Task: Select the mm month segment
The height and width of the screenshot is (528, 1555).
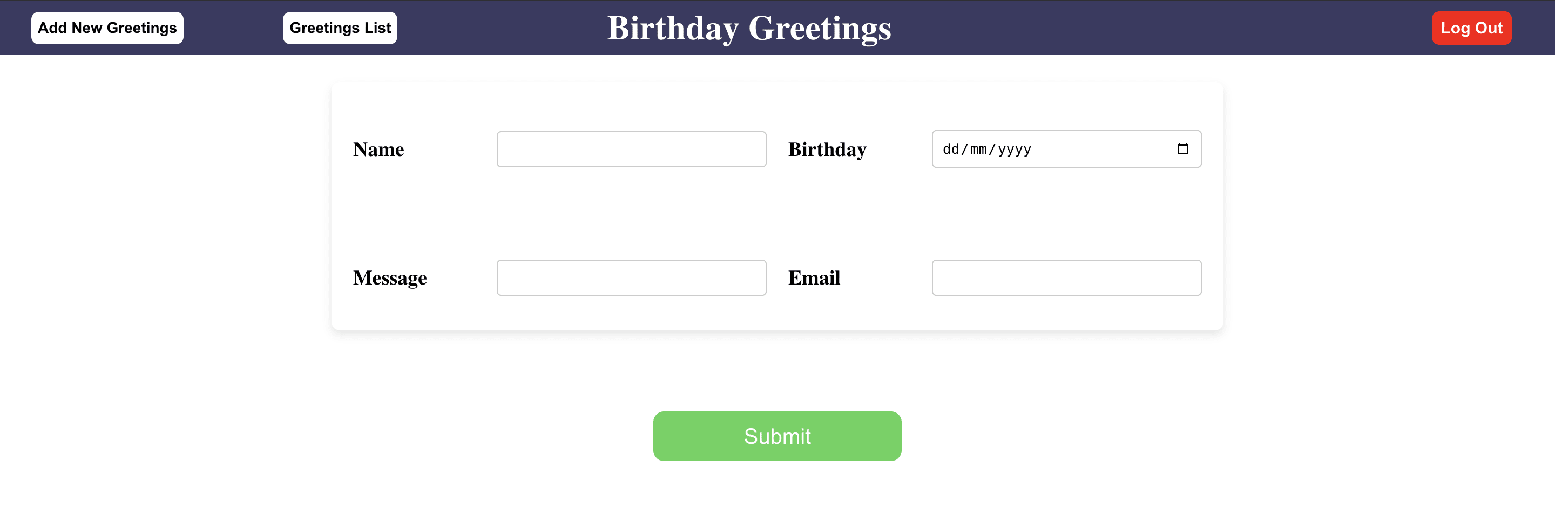Action: pos(978,150)
